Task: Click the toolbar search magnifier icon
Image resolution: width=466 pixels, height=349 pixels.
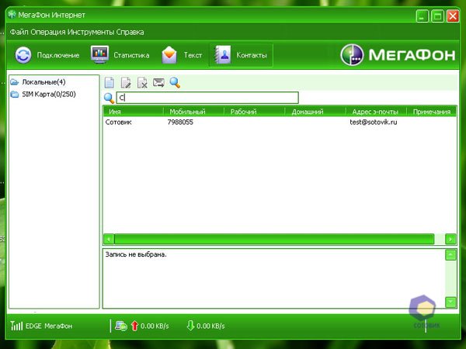Action: [175, 82]
